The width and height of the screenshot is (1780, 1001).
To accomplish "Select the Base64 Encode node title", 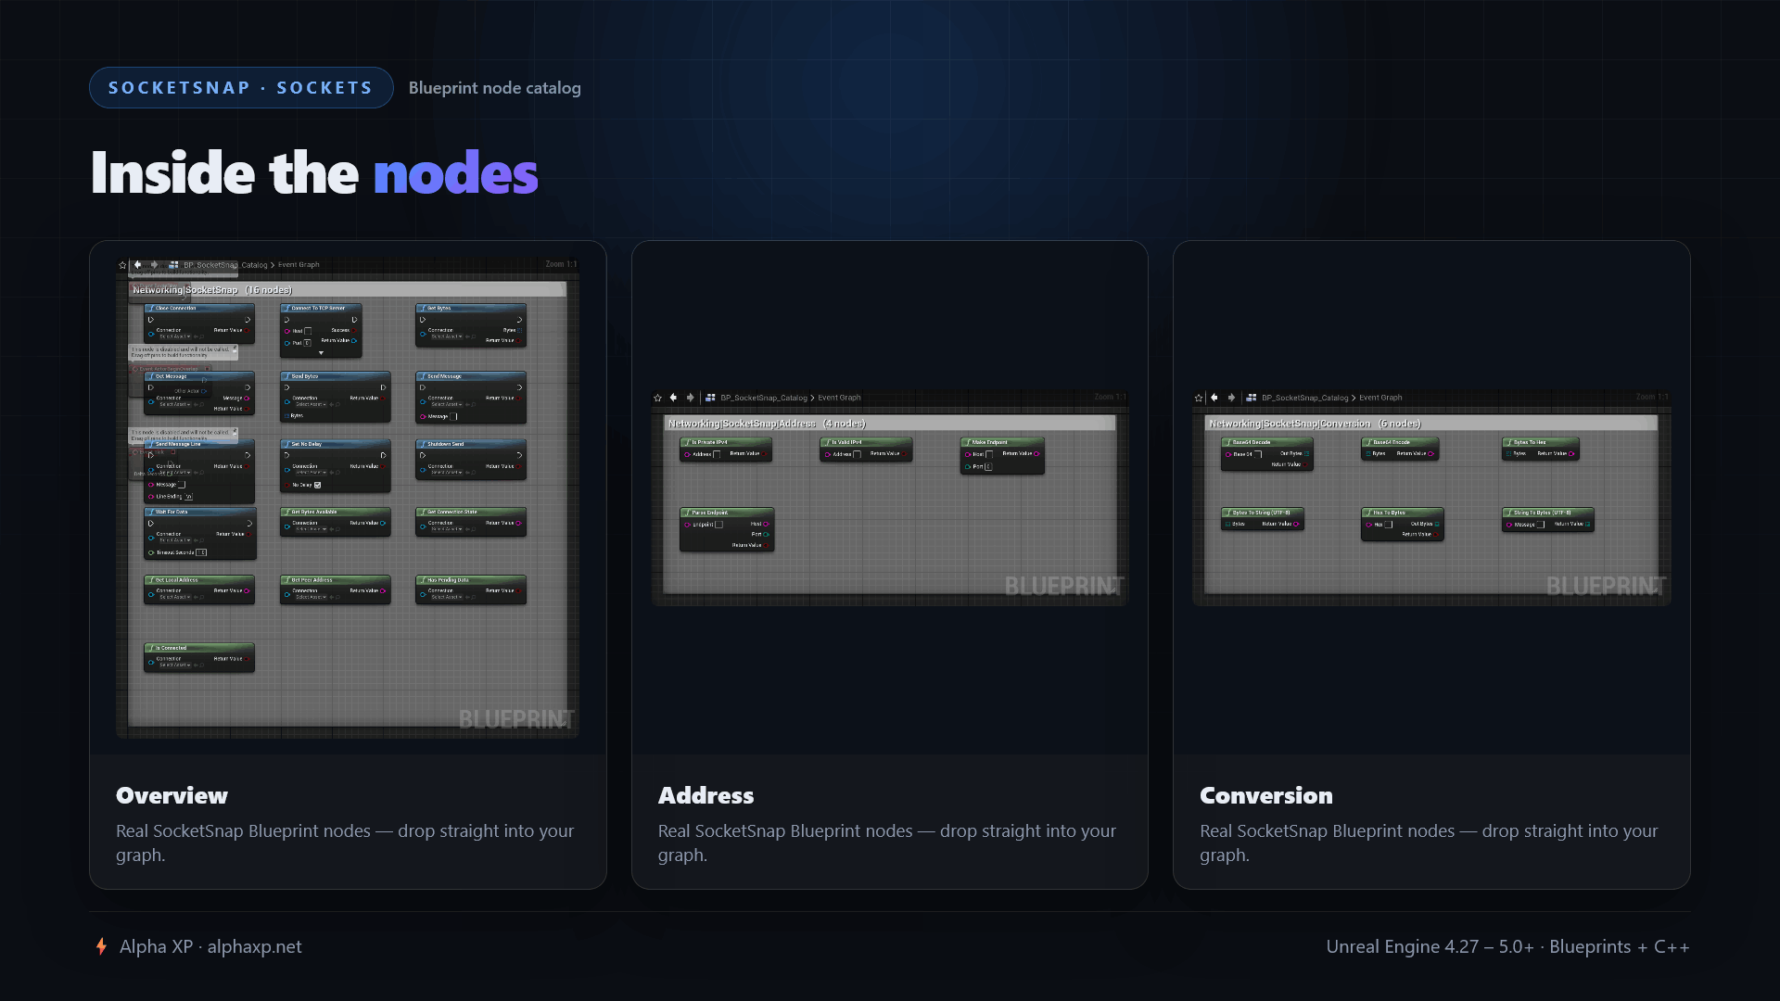I will click(x=1392, y=442).
